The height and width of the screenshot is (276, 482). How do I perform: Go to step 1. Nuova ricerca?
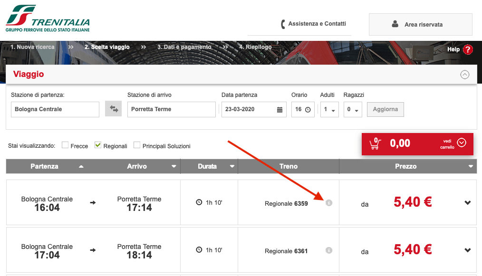32,47
